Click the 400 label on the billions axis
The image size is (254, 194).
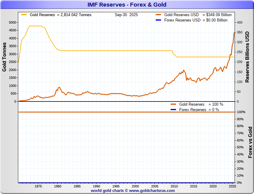coord(240,22)
